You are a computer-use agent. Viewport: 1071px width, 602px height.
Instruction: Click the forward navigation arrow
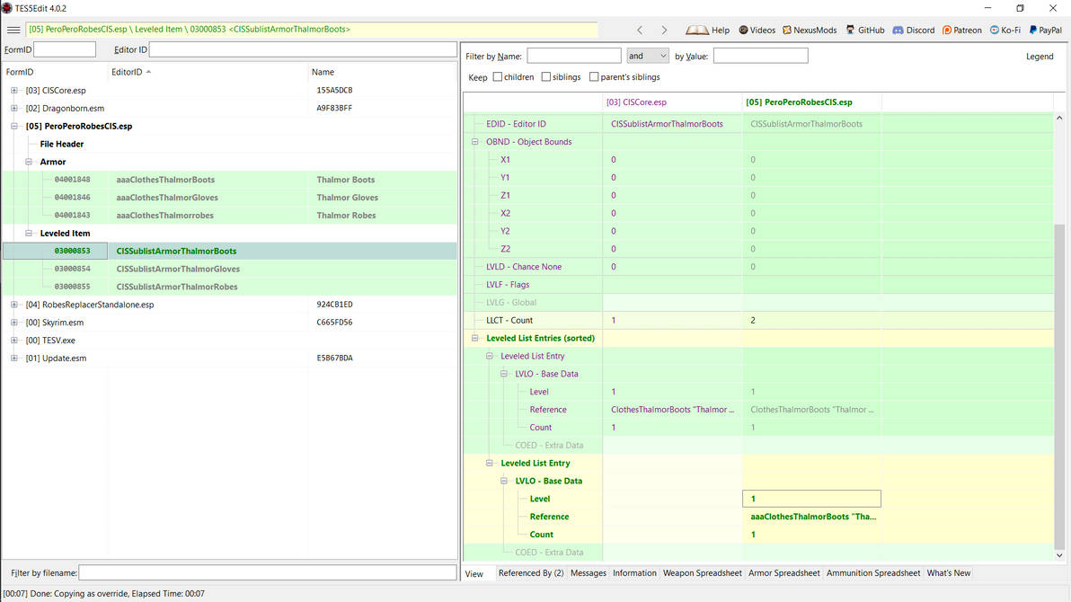tap(664, 30)
